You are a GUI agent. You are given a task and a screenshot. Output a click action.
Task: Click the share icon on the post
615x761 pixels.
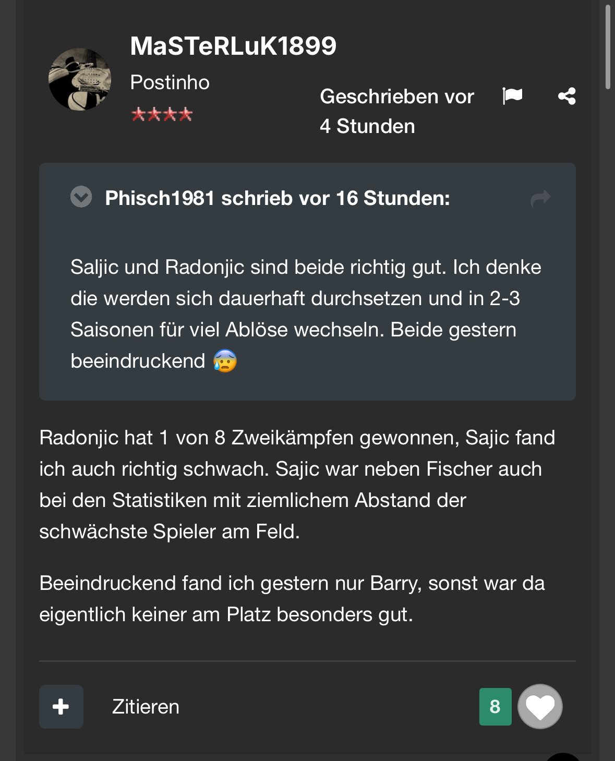pos(566,96)
